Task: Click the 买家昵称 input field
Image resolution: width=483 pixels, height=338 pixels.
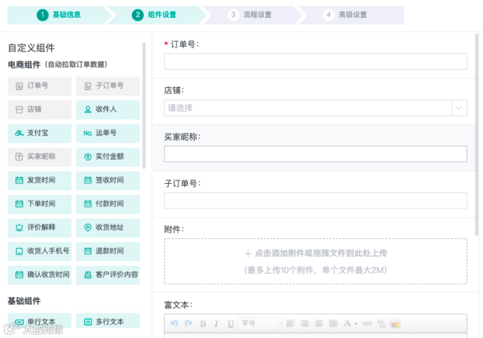Action: (x=315, y=154)
